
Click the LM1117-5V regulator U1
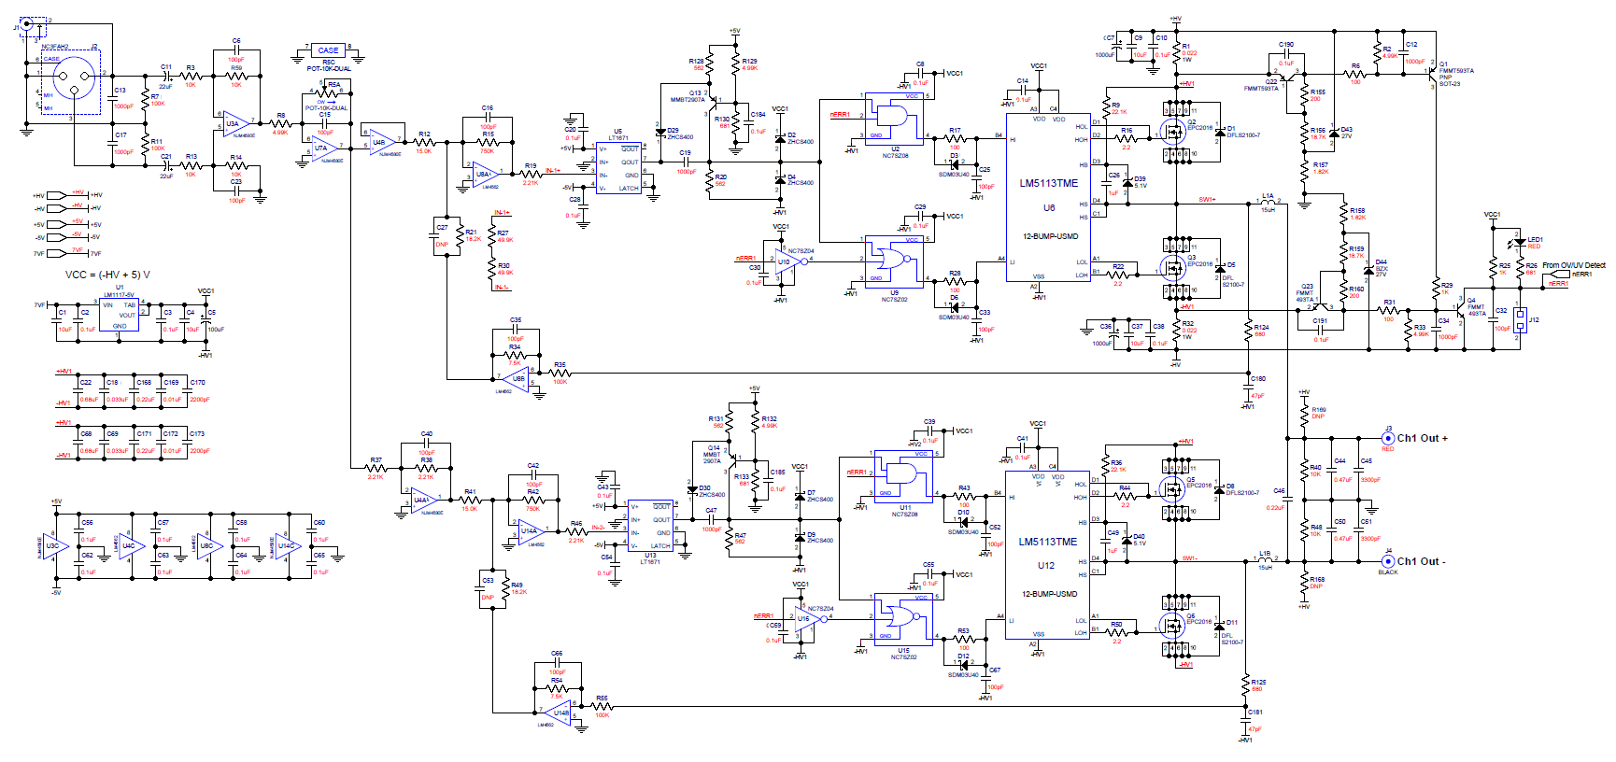tap(119, 315)
